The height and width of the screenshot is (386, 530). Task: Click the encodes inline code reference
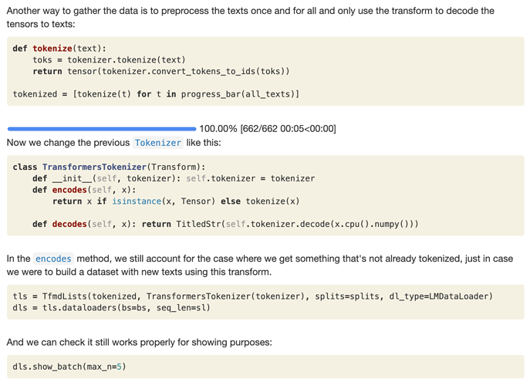click(53, 259)
